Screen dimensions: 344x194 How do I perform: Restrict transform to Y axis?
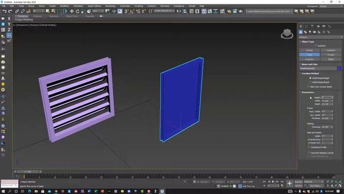(x=9, y=24)
